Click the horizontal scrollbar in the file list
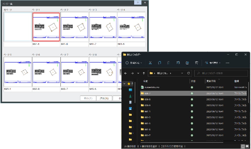Viewport: 251px width, 149px height. click(182, 142)
